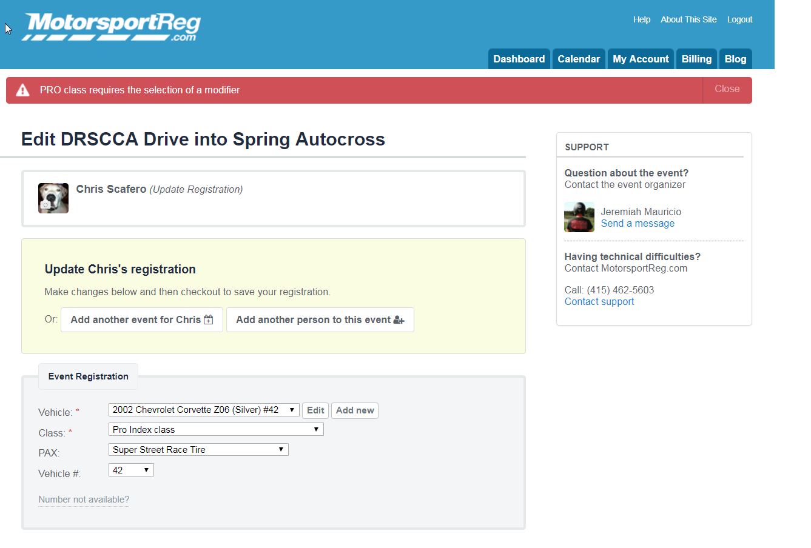The image size is (811, 548).
Task: Navigate to the Blog tab
Action: pos(735,59)
